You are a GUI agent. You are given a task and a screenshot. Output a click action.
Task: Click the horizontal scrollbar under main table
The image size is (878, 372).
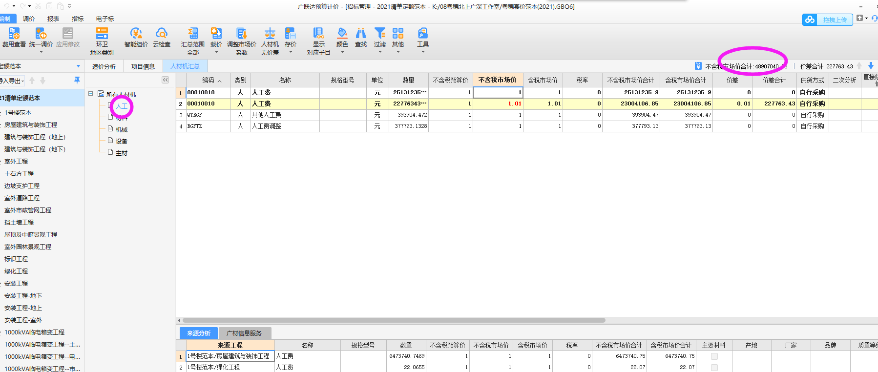tap(393, 320)
